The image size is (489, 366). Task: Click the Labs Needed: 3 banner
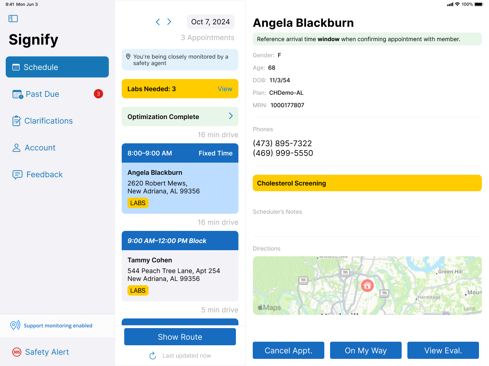pyautogui.click(x=180, y=89)
